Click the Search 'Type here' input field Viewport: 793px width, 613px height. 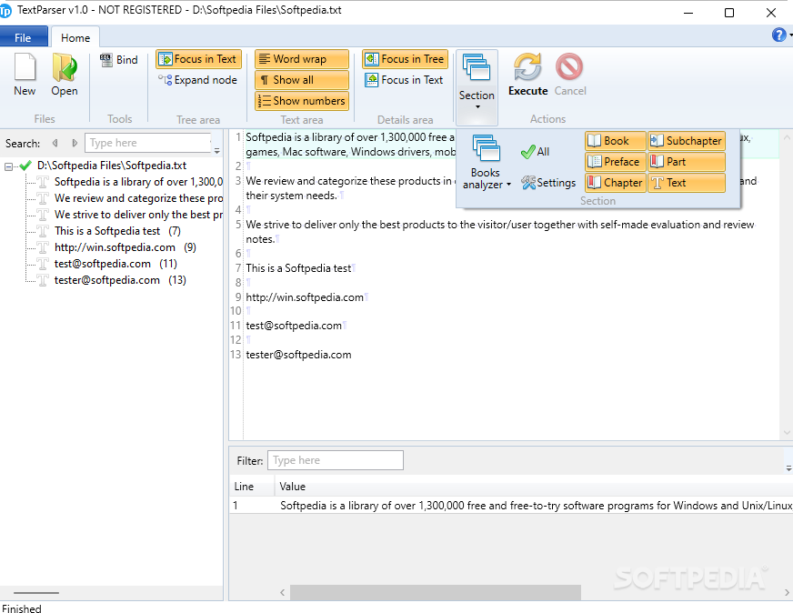(147, 143)
